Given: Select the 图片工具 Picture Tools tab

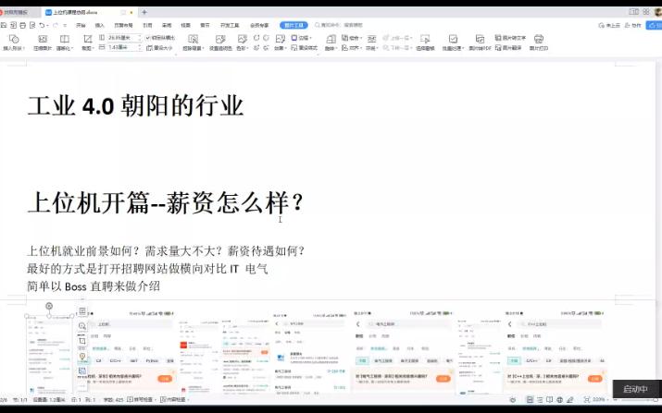Looking at the screenshot, I should point(294,25).
